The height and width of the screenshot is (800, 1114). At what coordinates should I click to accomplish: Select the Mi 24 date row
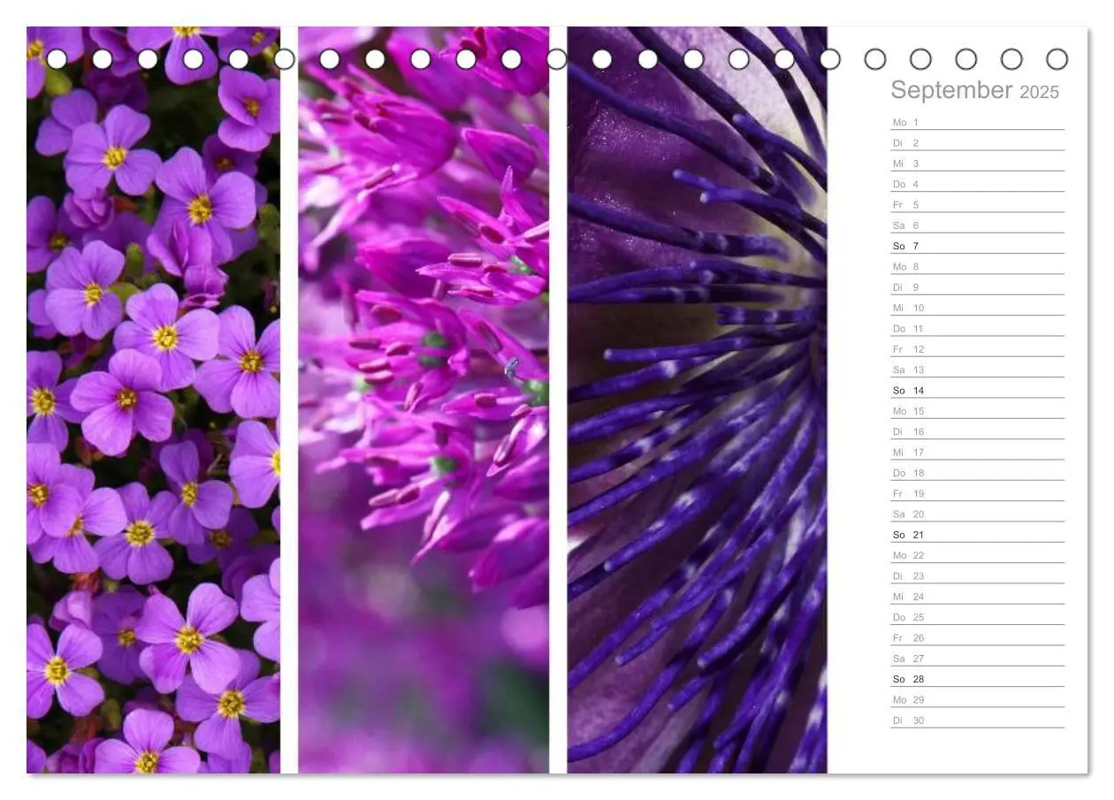coord(977,597)
